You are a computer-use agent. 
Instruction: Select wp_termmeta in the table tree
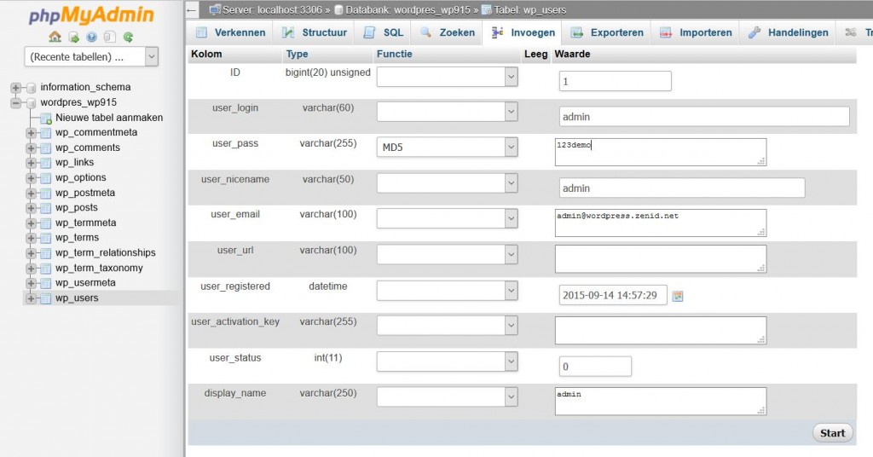tap(86, 223)
